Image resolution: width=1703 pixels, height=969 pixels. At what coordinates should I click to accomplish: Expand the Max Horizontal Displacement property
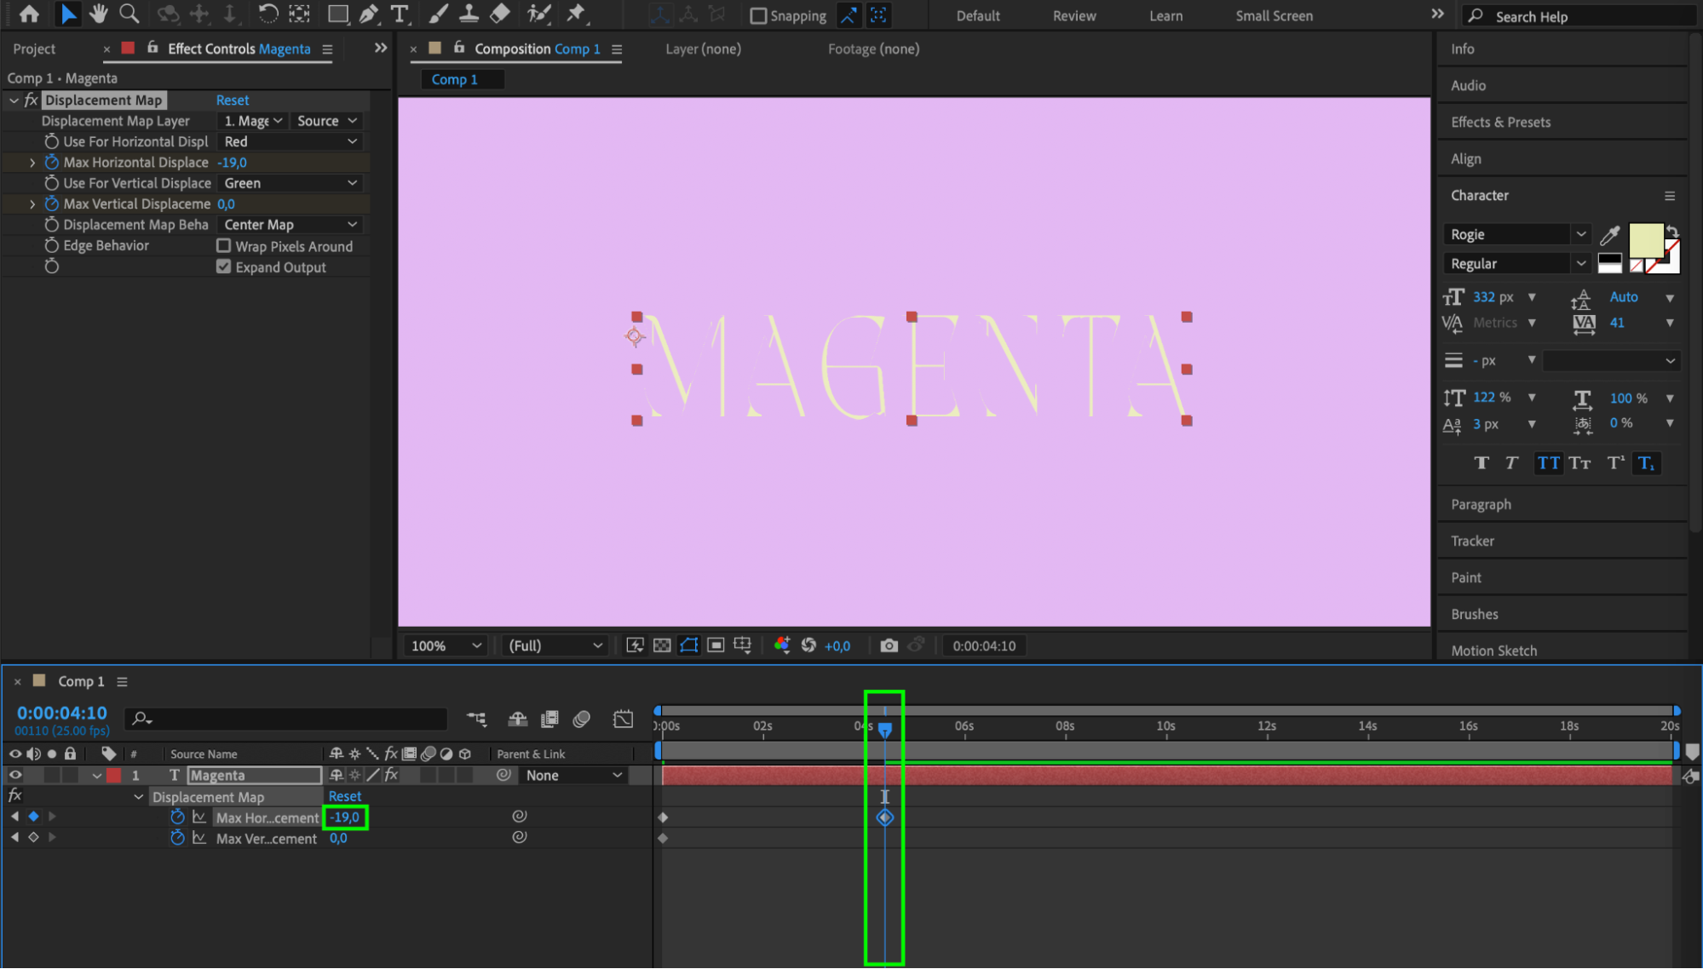point(32,163)
